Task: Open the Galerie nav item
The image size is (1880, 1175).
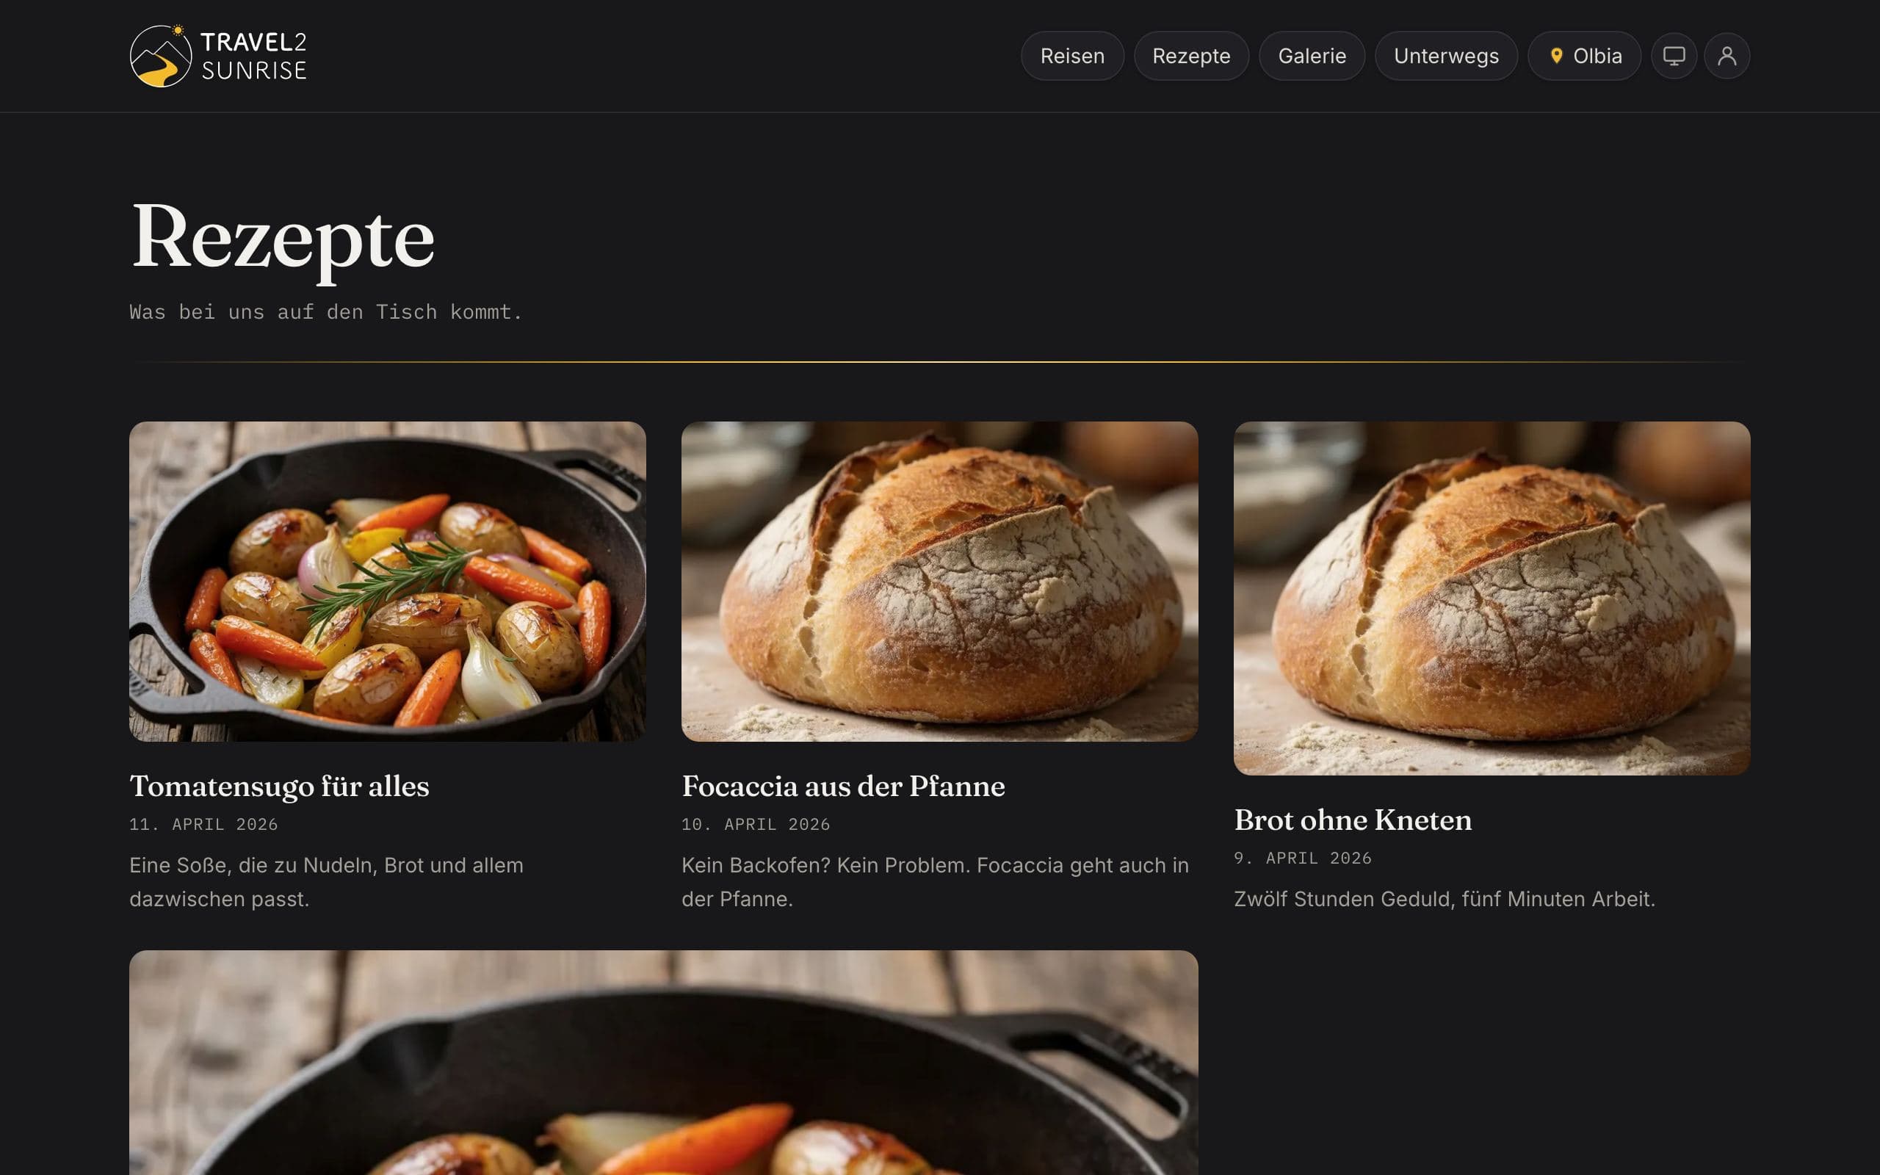Action: 1312,56
